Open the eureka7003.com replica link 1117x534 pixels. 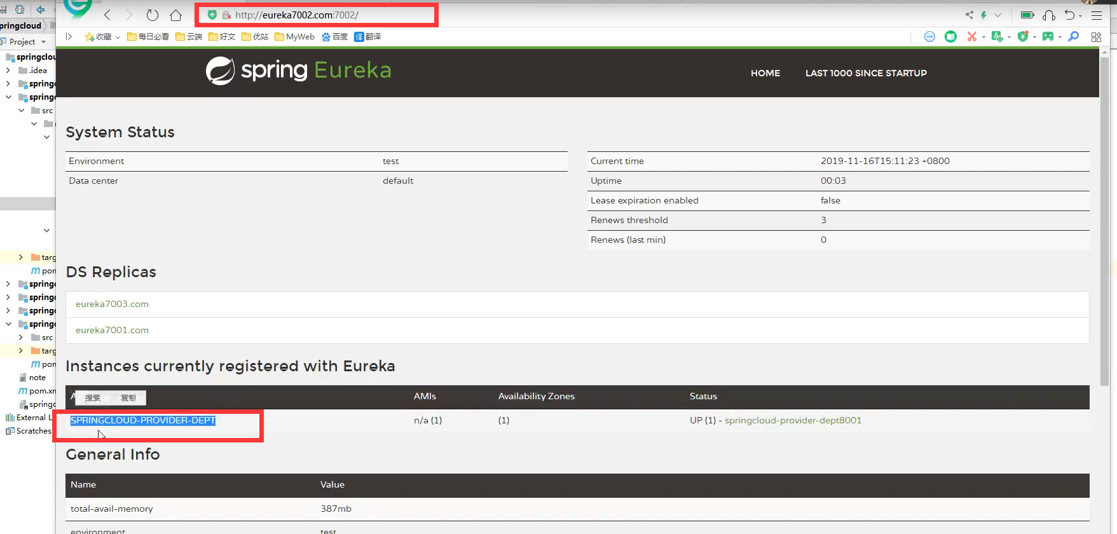pos(112,304)
